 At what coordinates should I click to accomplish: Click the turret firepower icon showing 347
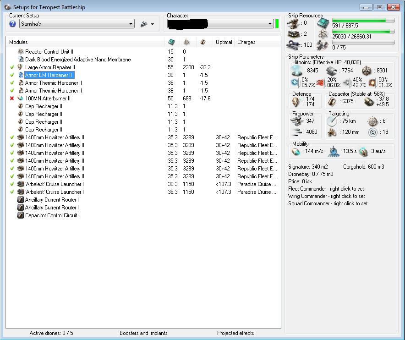[296, 121]
